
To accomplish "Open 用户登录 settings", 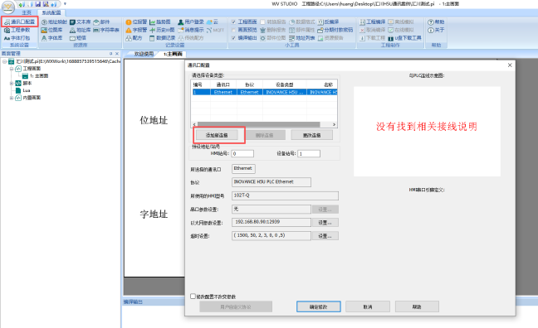I will coord(191,22).
